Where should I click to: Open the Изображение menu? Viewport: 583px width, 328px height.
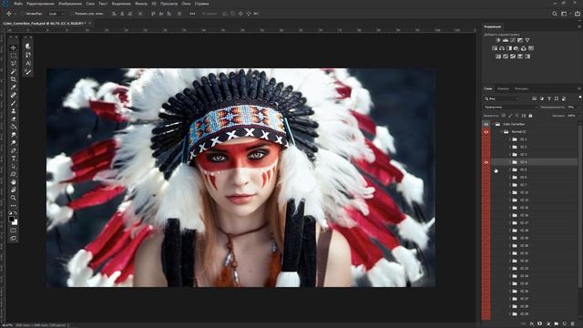click(x=70, y=4)
